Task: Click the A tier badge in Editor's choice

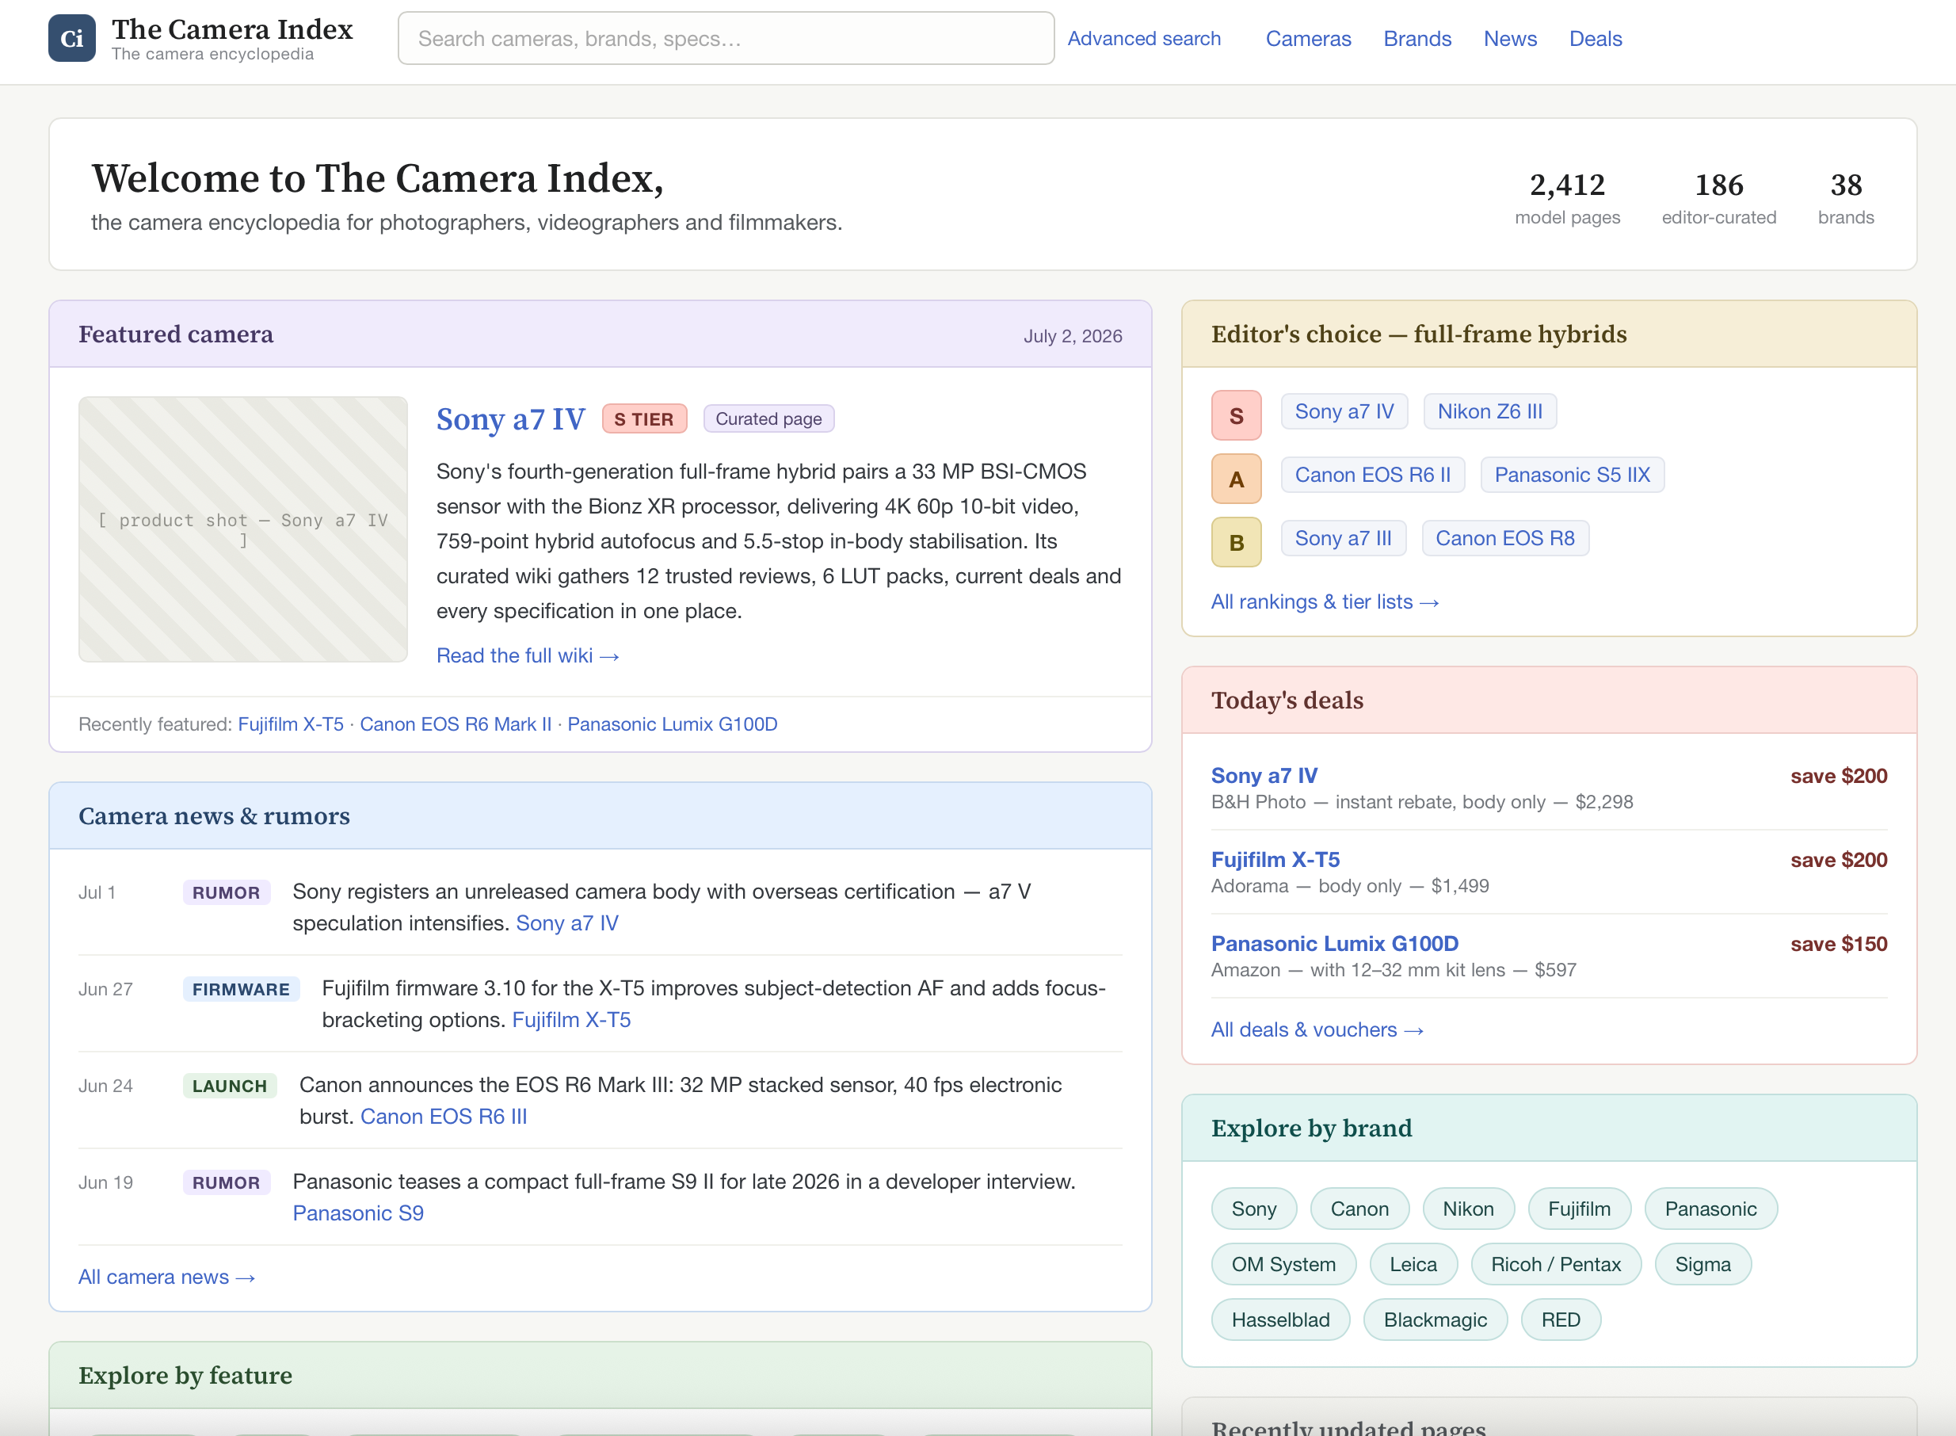Action: tap(1237, 479)
